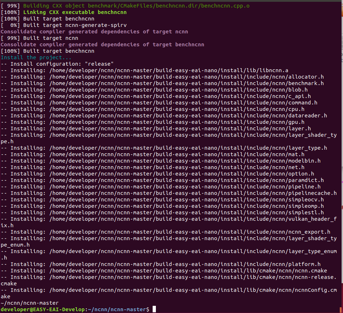The height and width of the screenshot is (313, 343).
Task: Click the ncnn.cmake install line
Action: pyautogui.click(x=164, y=270)
